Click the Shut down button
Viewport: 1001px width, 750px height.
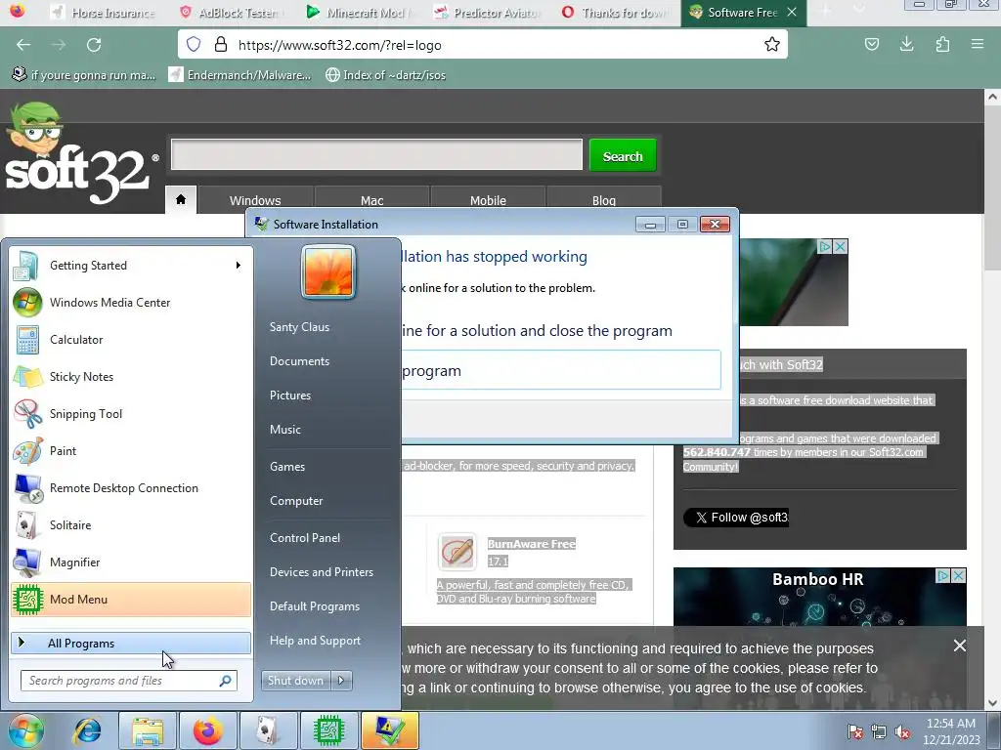coord(295,681)
